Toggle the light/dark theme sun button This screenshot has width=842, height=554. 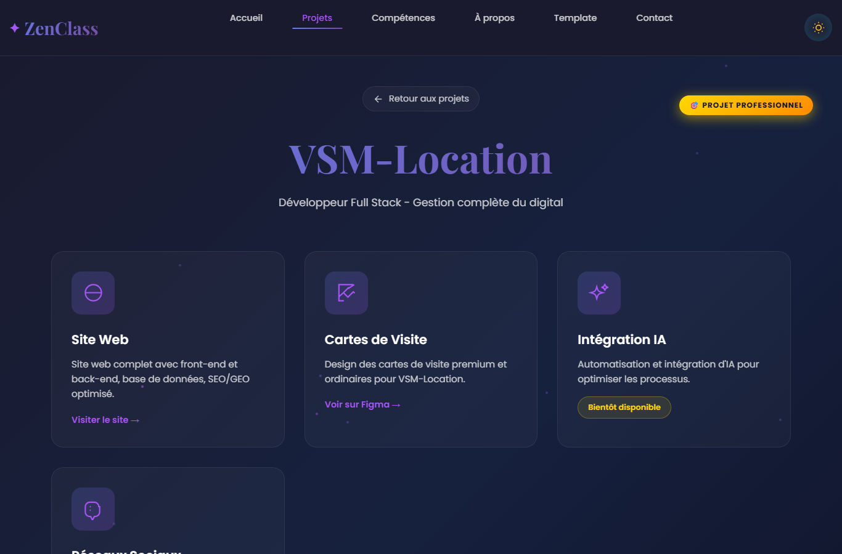click(818, 28)
